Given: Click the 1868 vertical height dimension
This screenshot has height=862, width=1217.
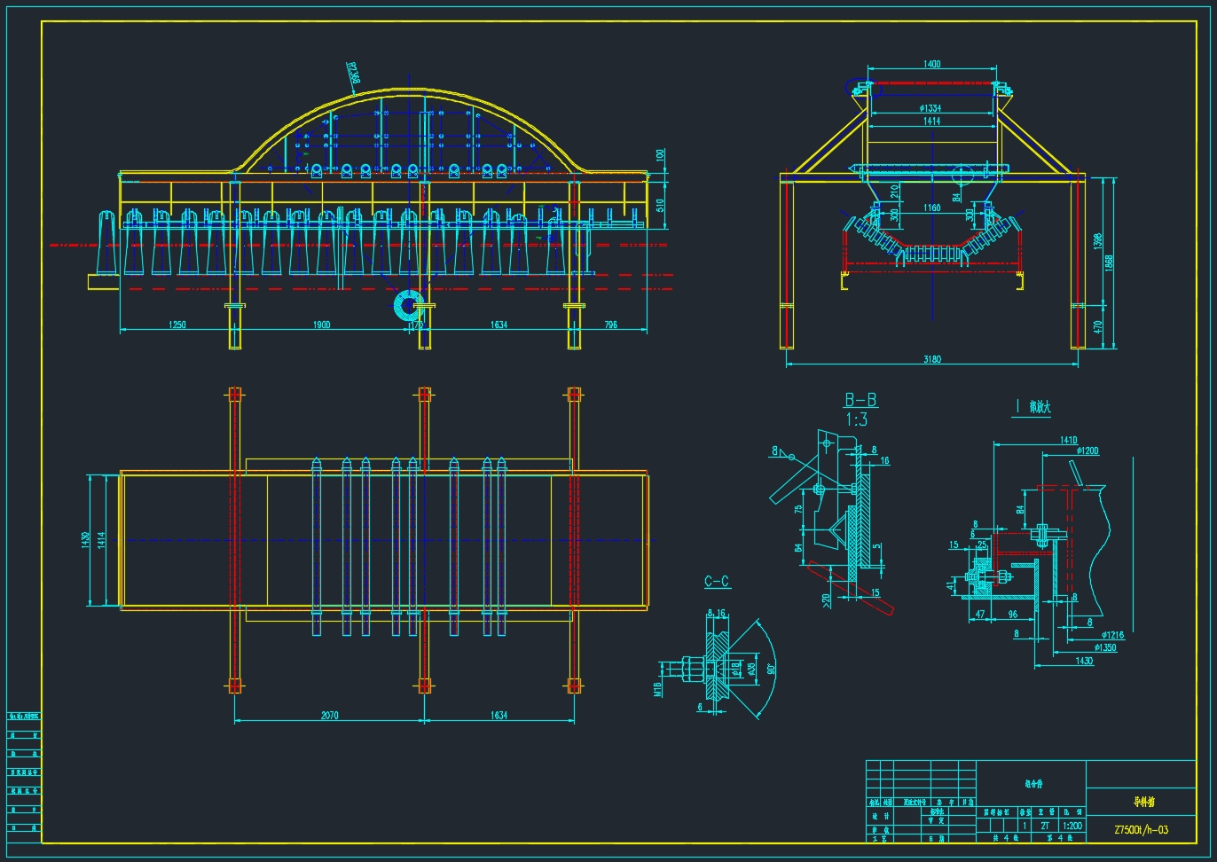Looking at the screenshot, I should coord(1110,263).
